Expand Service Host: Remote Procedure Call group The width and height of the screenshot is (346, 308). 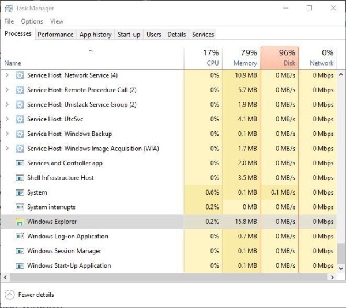click(x=7, y=90)
